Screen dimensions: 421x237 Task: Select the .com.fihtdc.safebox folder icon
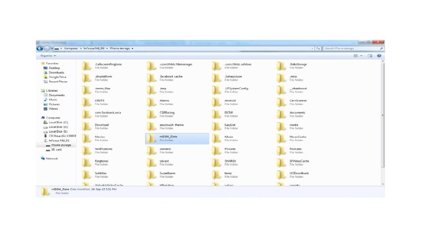click(216, 66)
